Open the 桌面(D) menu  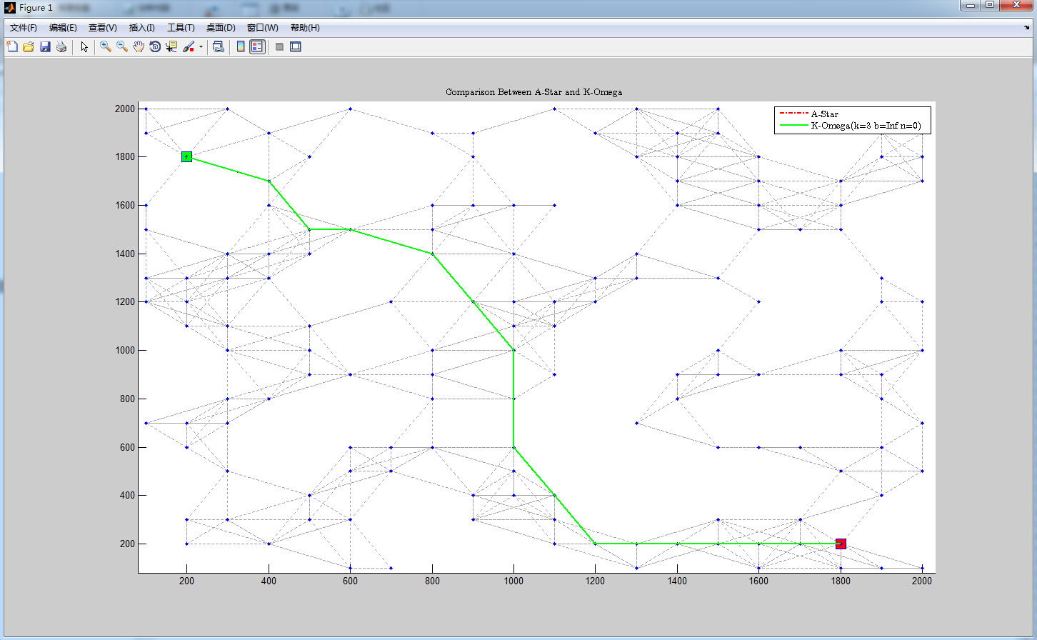(221, 28)
